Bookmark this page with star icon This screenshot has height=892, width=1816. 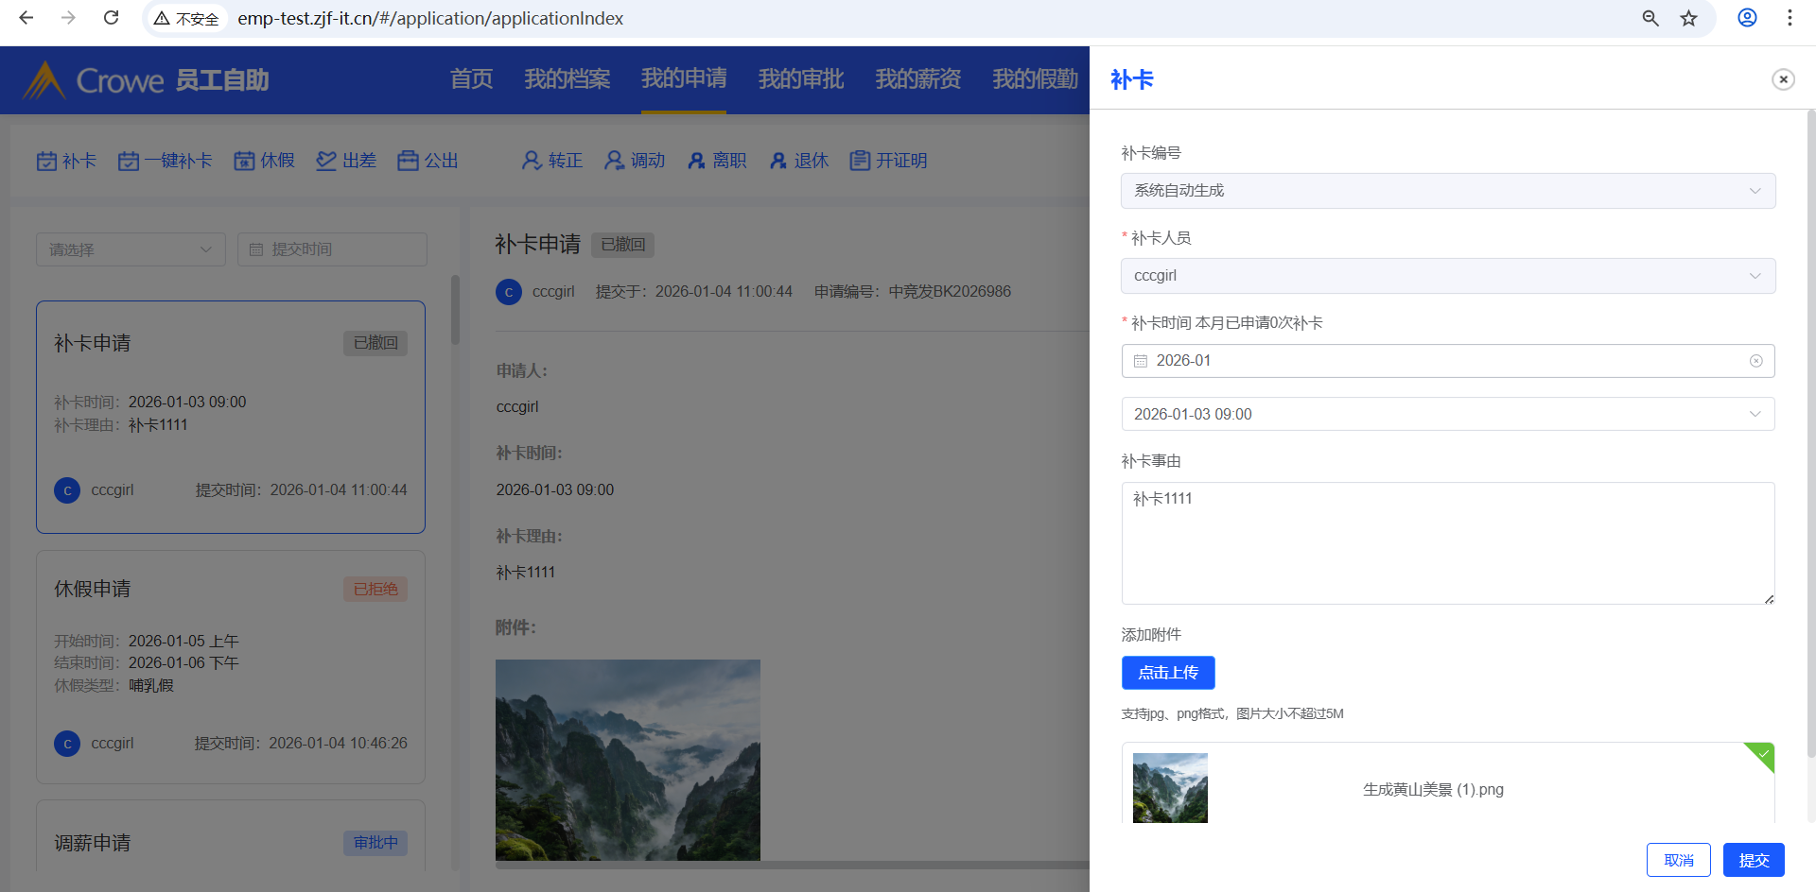[x=1688, y=18]
